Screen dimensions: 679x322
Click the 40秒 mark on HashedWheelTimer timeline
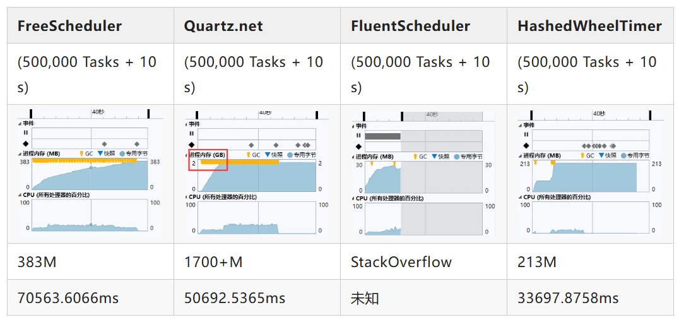600,114
